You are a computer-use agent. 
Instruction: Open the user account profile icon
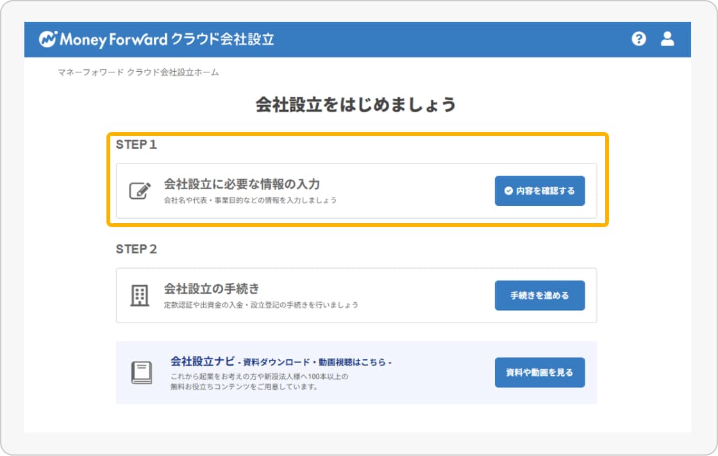[667, 39]
